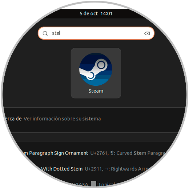The image size is (189, 189).
Task: Click the U+2761 code point text
Action: (x=99, y=153)
